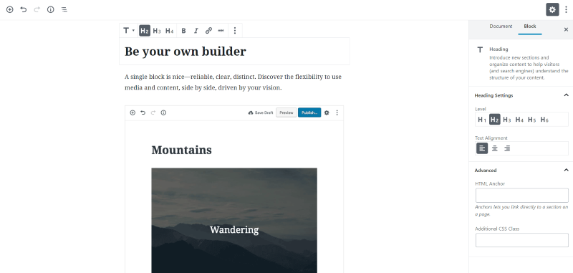Image resolution: width=573 pixels, height=273 pixels.
Task: Set heading level to H3 in toolbar
Action: click(x=157, y=31)
